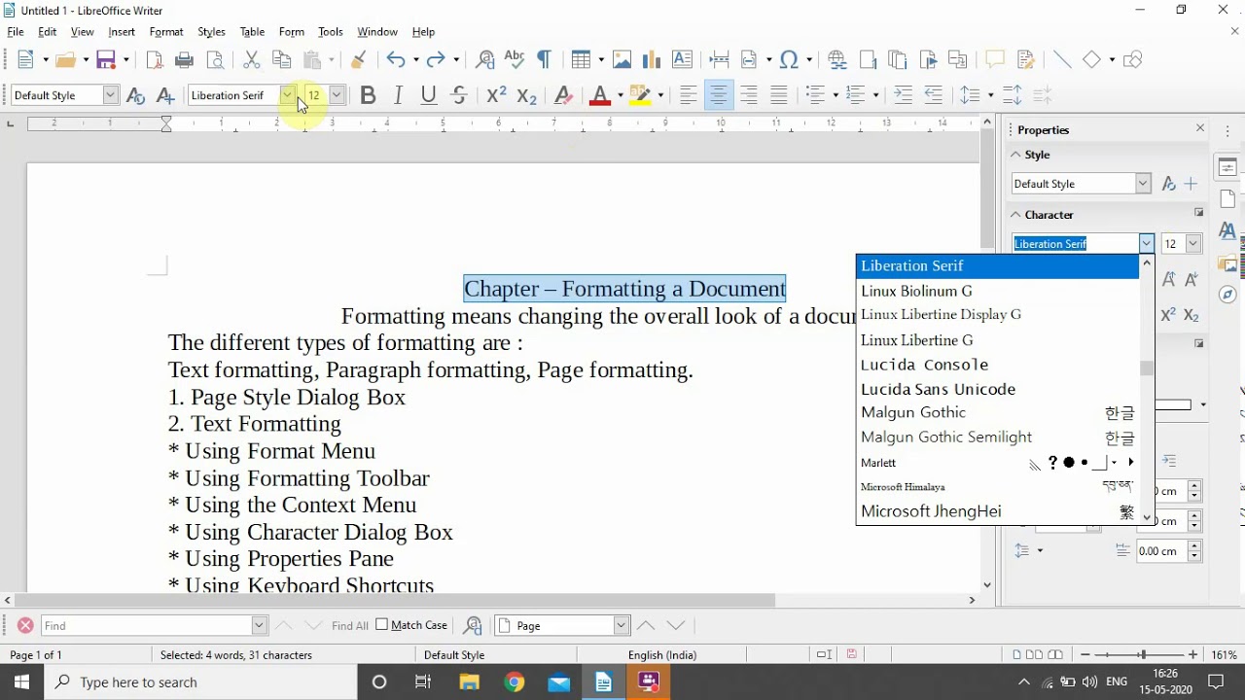This screenshot has height=700, width=1245.
Task: Apply the Font Color red swatch
Action: click(x=600, y=95)
